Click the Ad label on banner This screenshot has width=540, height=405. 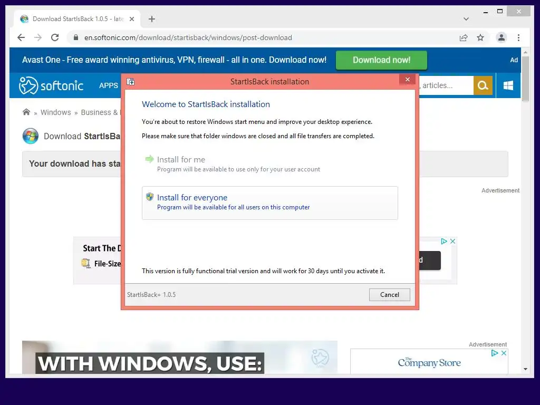(x=514, y=60)
